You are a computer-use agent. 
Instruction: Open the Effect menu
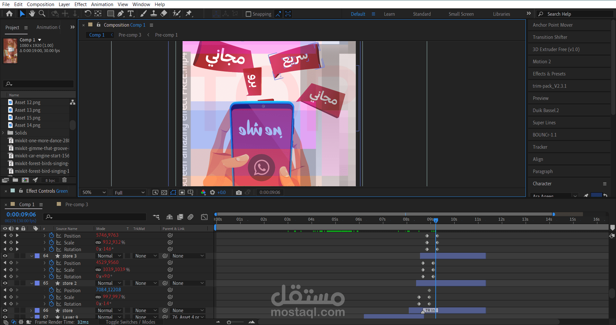point(81,4)
